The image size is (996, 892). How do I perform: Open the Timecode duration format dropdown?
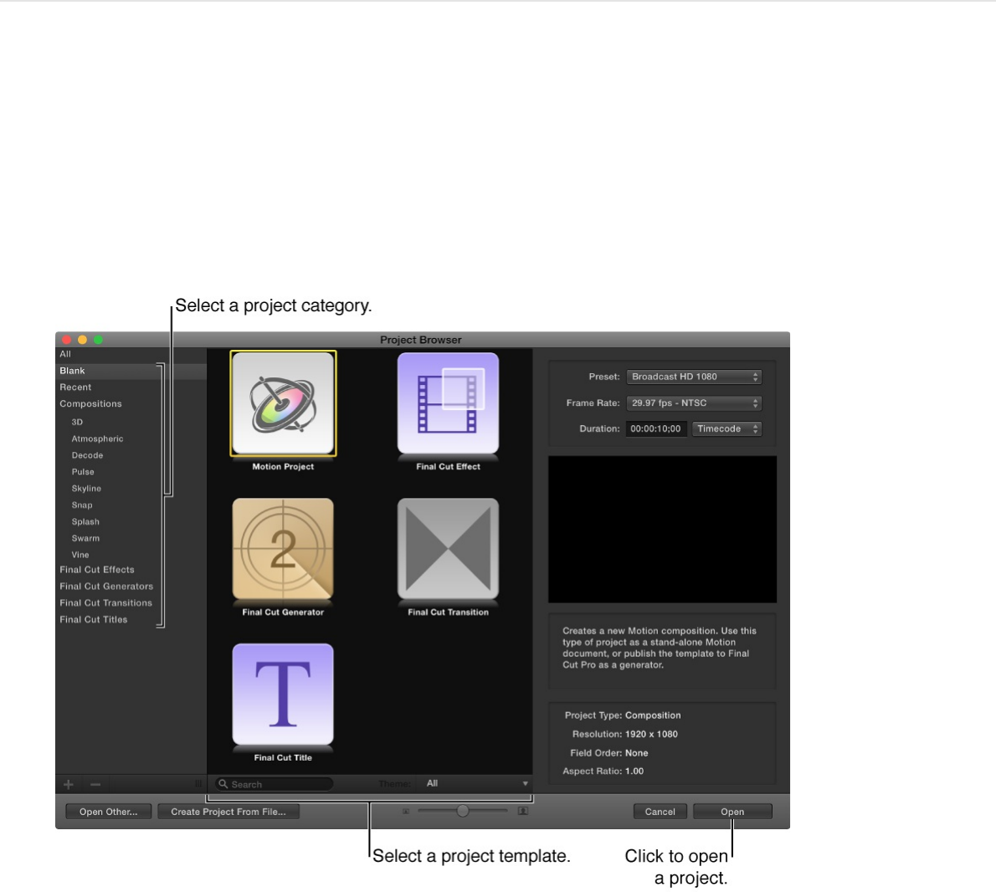(x=726, y=428)
